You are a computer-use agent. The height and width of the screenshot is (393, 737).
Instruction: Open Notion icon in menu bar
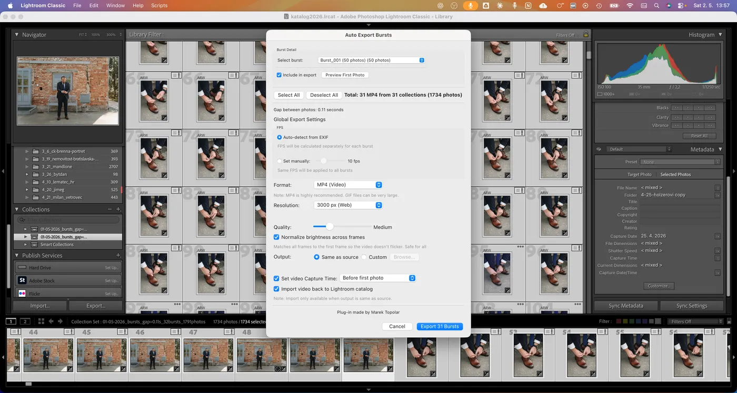[528, 5]
